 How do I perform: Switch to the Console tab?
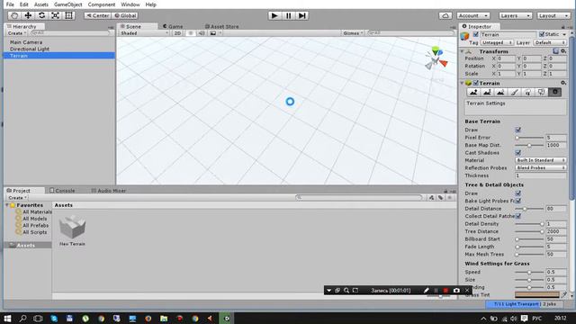[62, 191]
